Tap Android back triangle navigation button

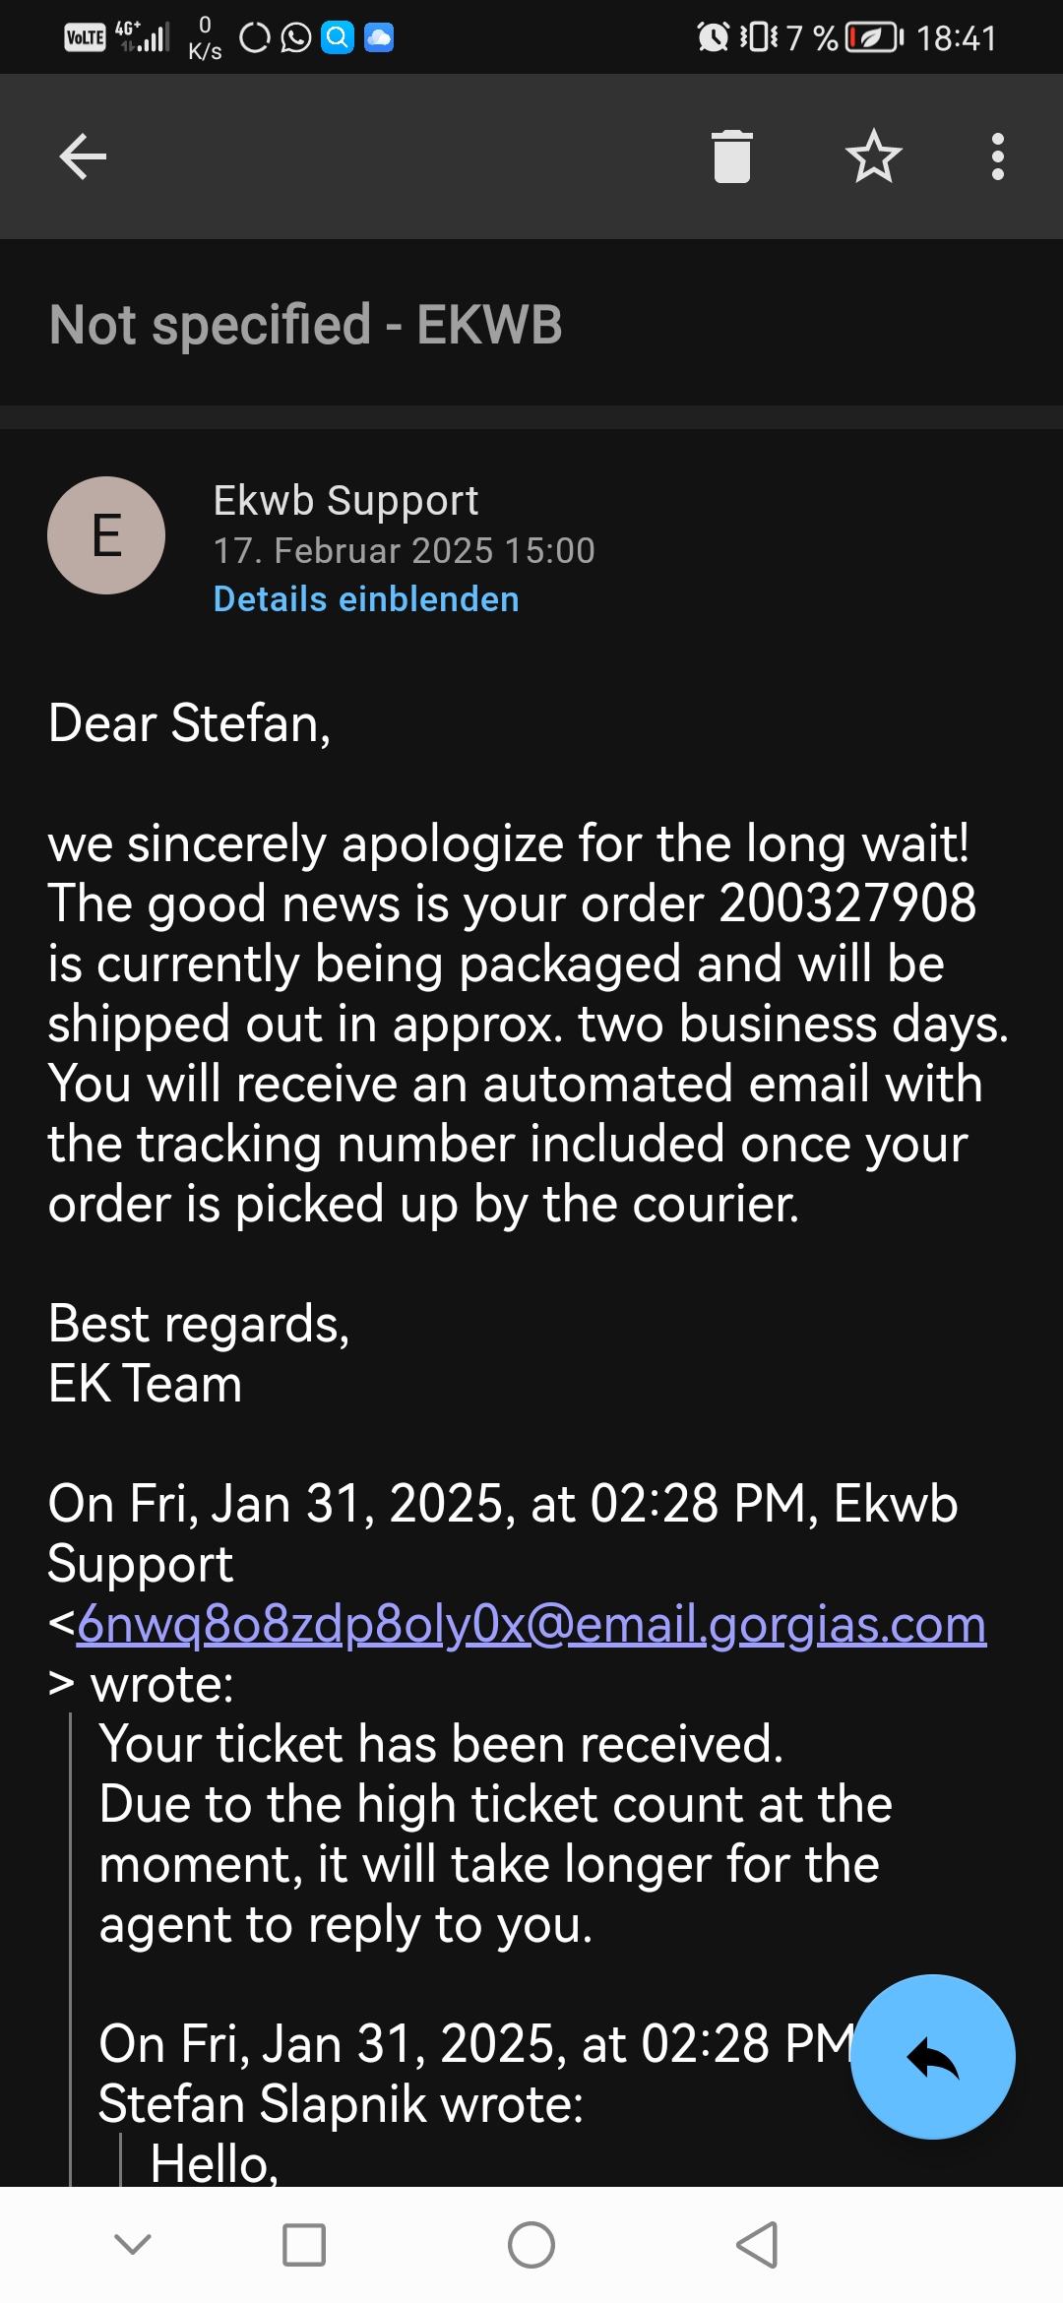[x=757, y=2245]
